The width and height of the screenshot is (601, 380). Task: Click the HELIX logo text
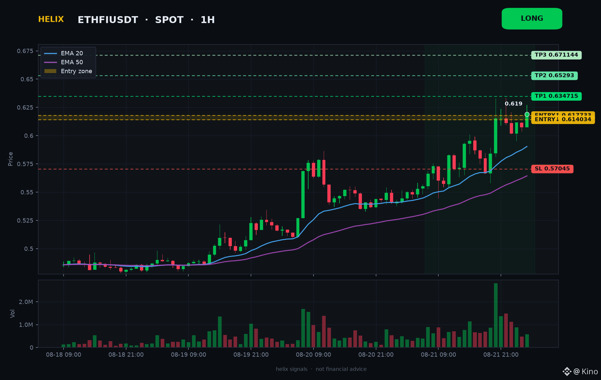tap(51, 19)
